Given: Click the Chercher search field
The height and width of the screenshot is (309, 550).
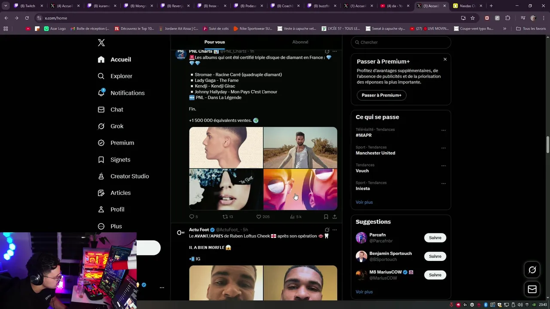Looking at the screenshot, I should (x=401, y=42).
